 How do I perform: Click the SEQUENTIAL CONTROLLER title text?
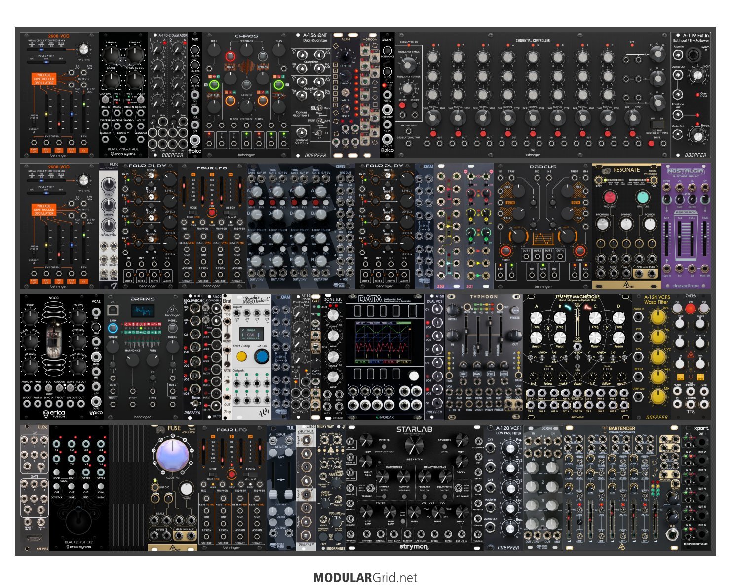tap(533, 41)
